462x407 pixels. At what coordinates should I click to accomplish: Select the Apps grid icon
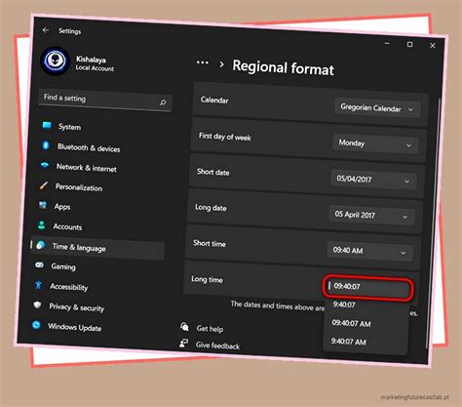pos(43,205)
